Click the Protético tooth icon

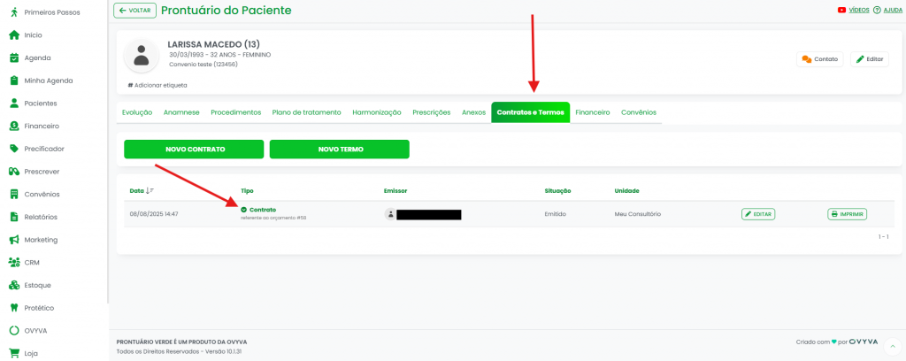(x=13, y=308)
